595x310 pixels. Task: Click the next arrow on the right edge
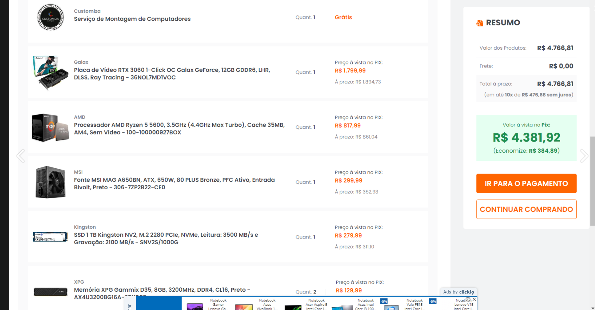584,156
